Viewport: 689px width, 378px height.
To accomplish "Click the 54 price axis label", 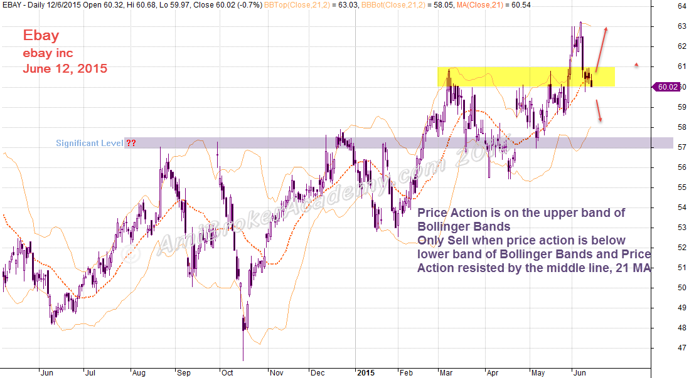I will click(x=682, y=207).
